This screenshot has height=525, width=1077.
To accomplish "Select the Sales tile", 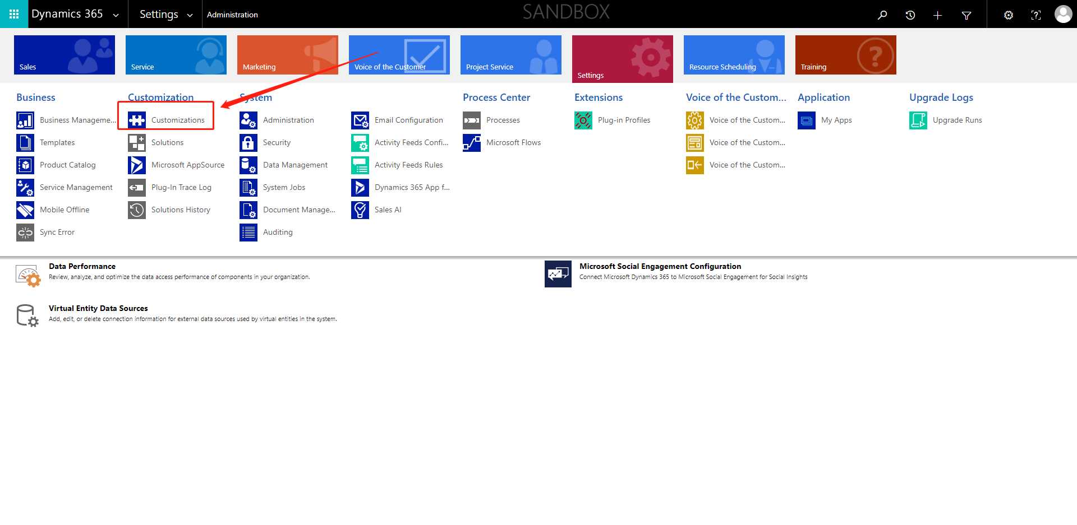I will coord(65,55).
